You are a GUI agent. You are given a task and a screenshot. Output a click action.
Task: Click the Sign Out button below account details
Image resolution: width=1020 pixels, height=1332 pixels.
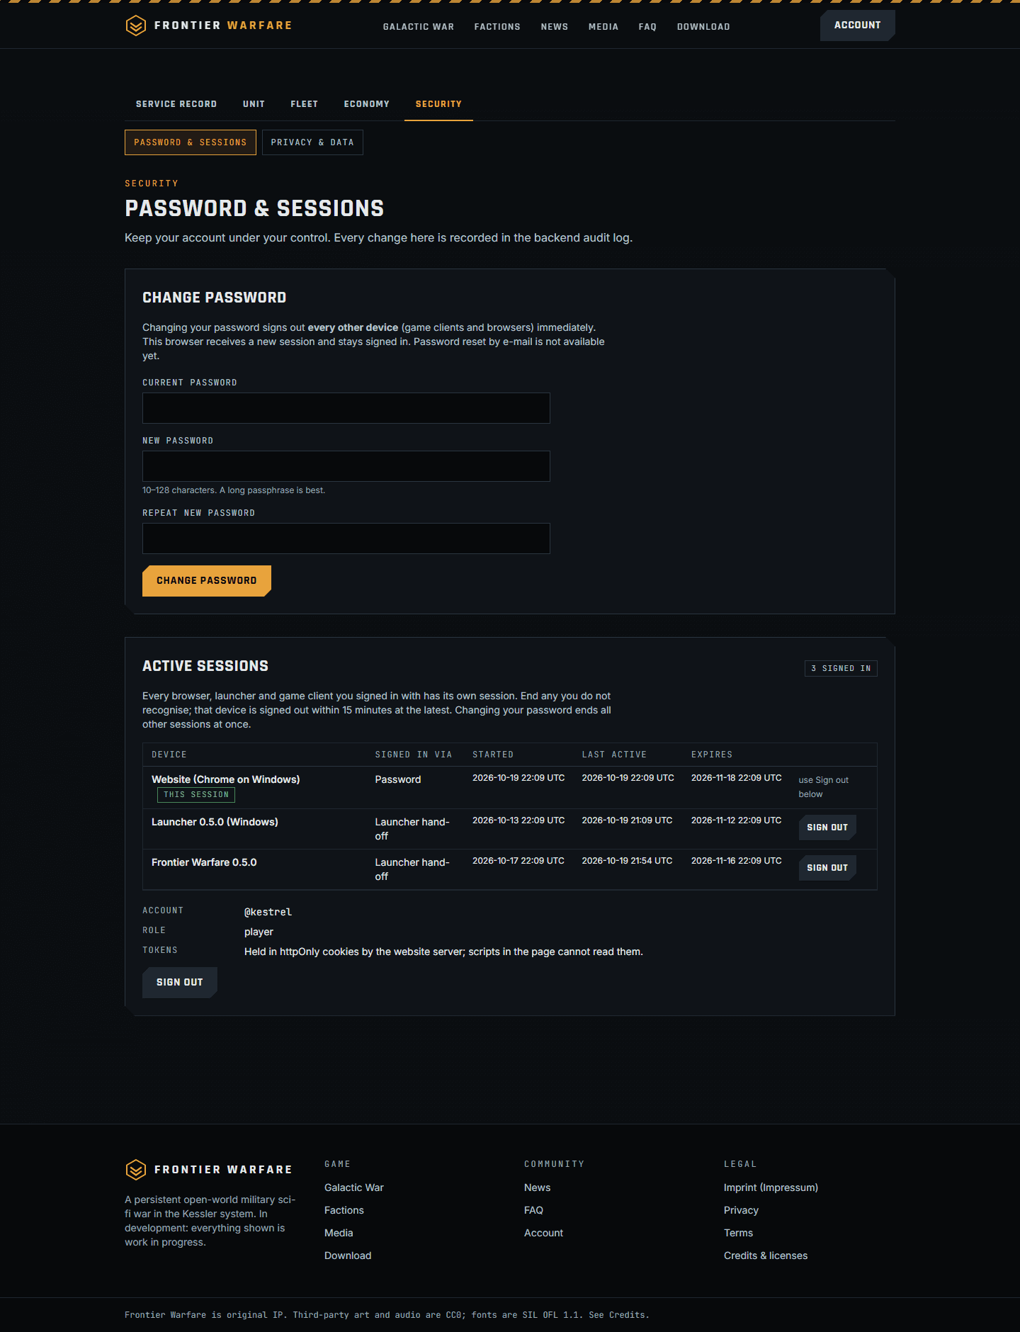tap(180, 983)
